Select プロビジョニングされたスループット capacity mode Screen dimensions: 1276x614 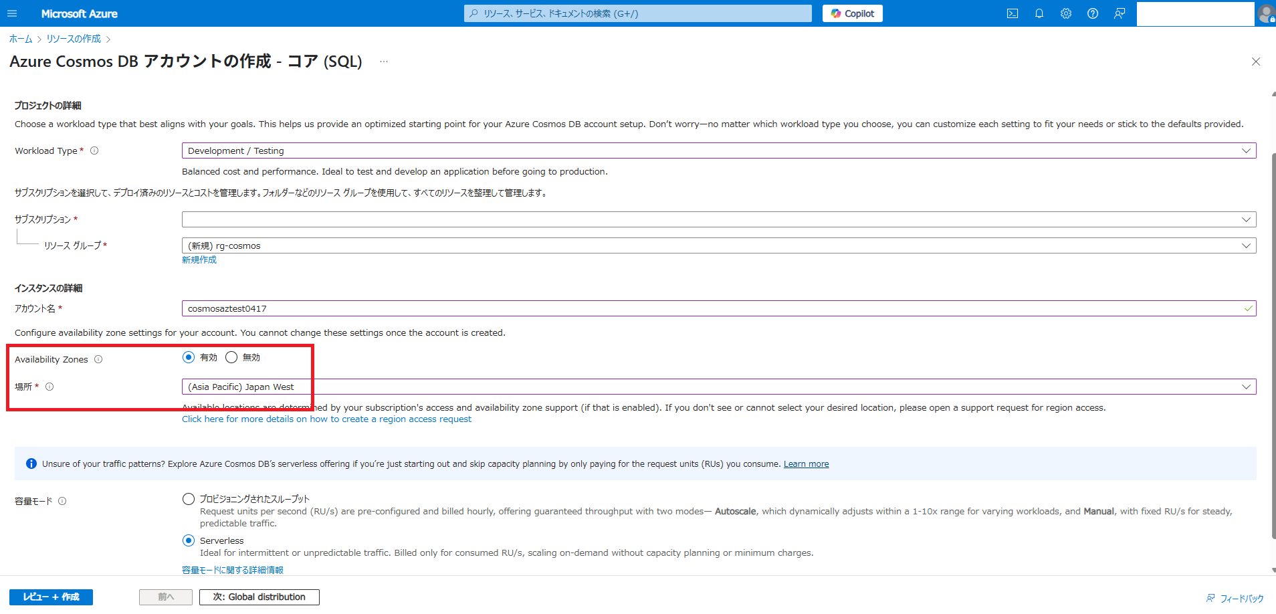pyautogui.click(x=189, y=499)
